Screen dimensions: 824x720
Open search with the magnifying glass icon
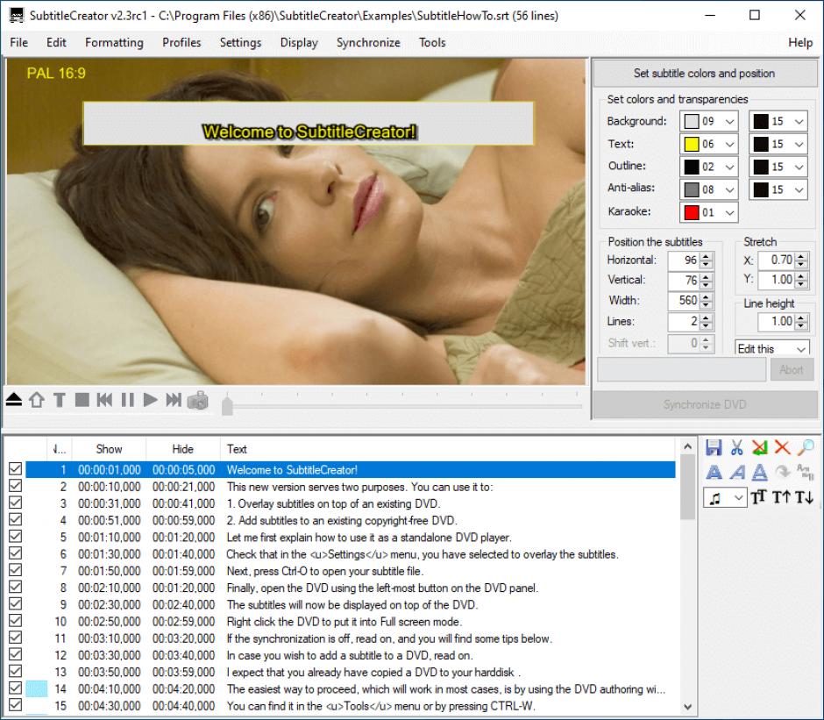click(x=805, y=447)
